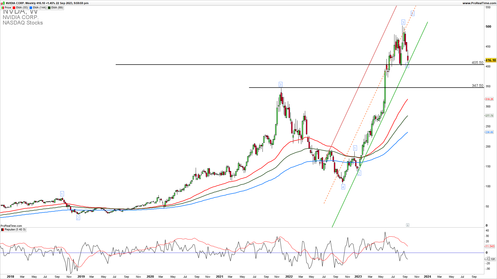Click the 2018 year label on the time axis

pyautogui.click(x=10, y=277)
